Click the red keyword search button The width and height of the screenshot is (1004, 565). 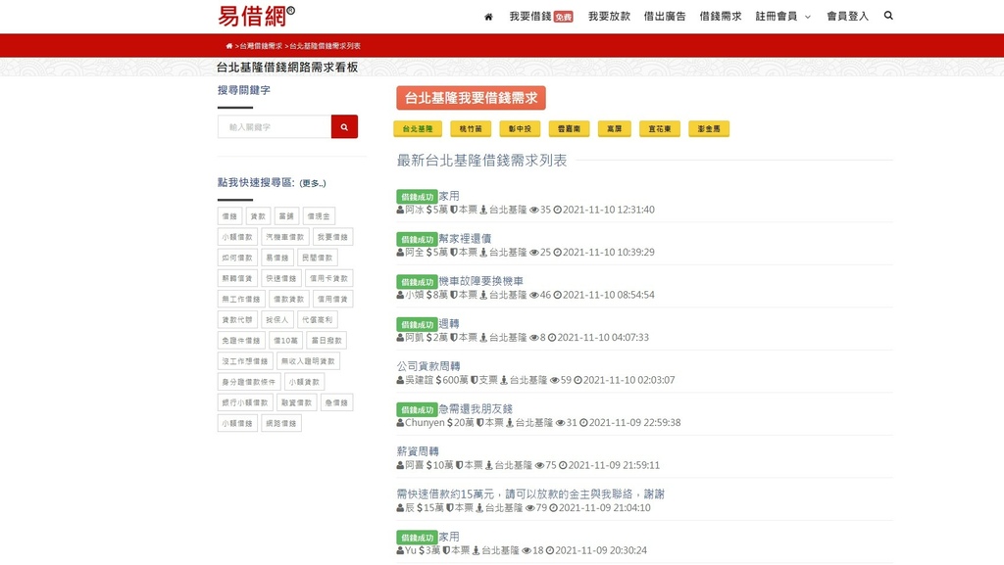[x=344, y=126]
